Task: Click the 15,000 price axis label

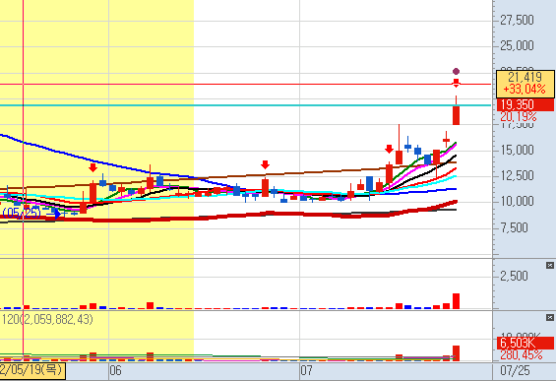Action: 517,150
